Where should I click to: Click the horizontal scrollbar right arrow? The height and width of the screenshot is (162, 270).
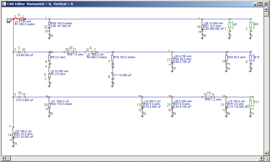click(x=262, y=158)
